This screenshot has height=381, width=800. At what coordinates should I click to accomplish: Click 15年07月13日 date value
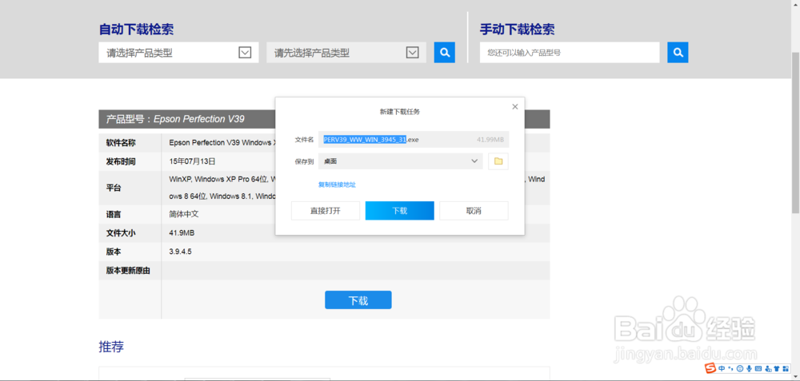tap(192, 162)
